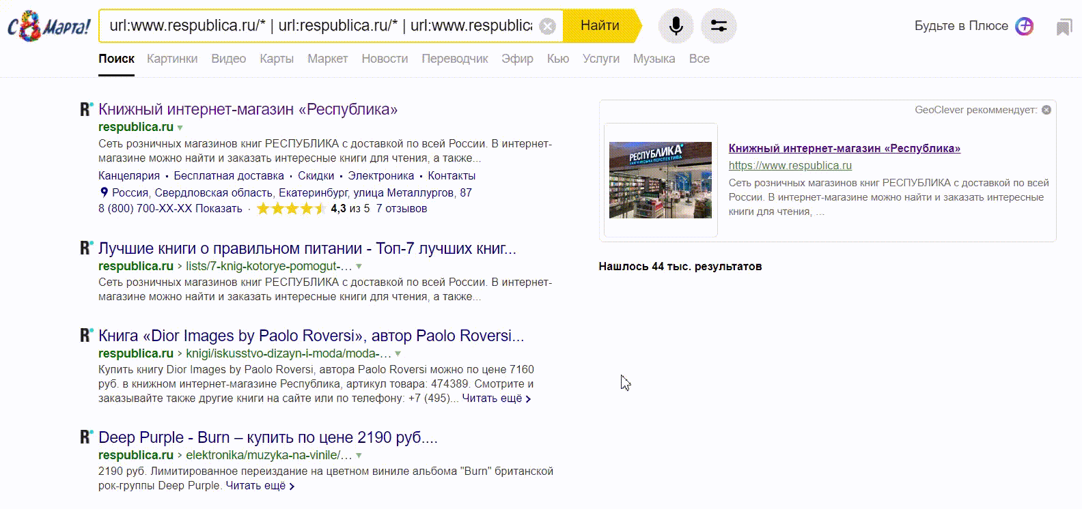The height and width of the screenshot is (509, 1082).
Task: Open the search settings sliders icon
Action: click(x=719, y=26)
